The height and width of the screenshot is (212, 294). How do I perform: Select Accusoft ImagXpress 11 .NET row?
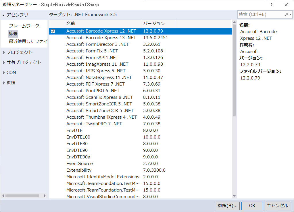point(140,64)
